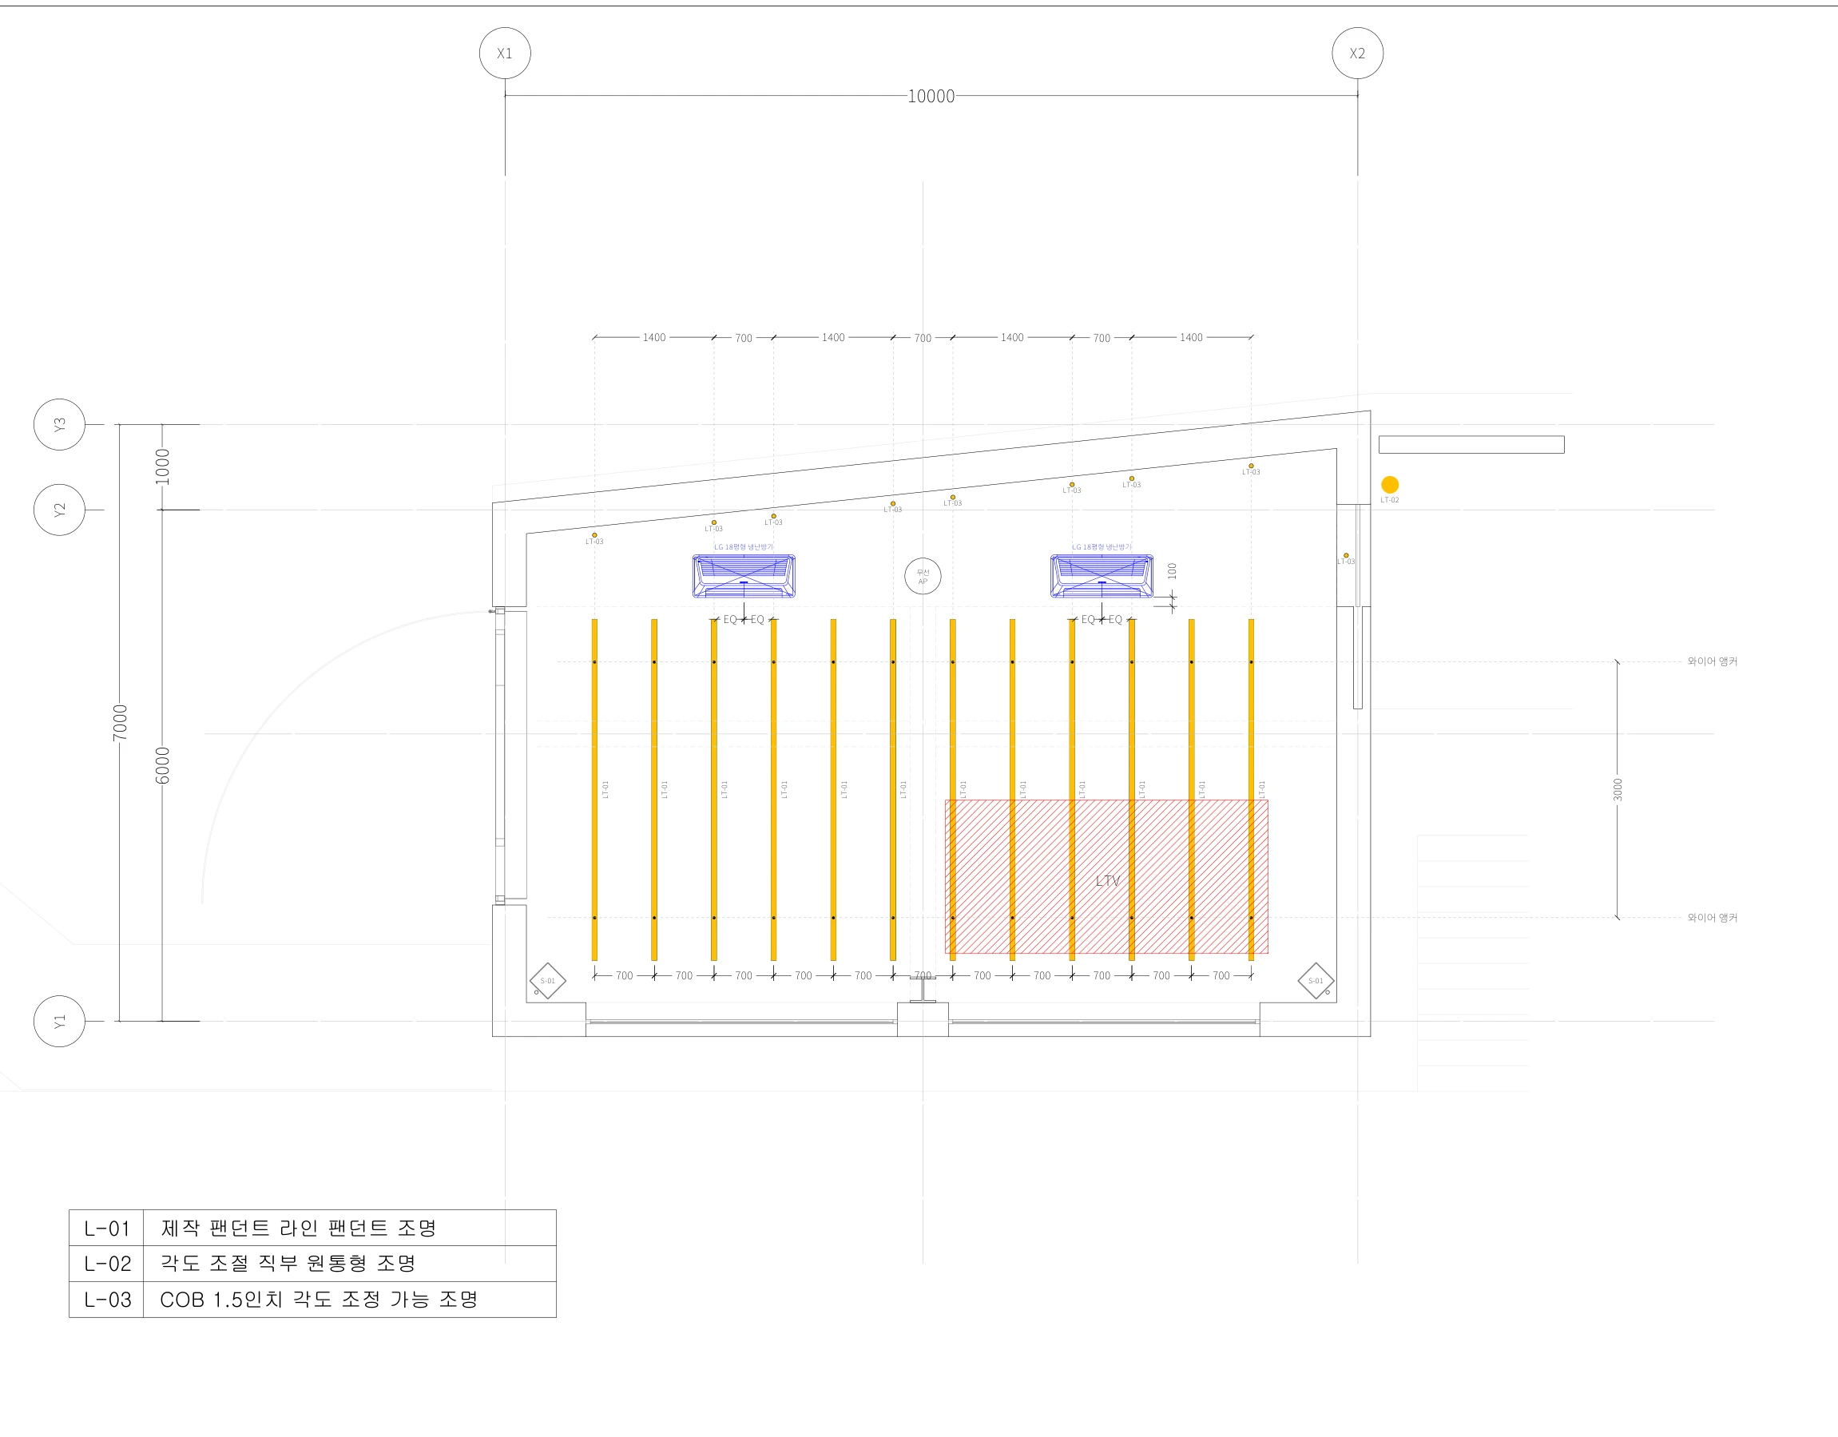Click the 3000 wire anchor spacing dimension
This screenshot has width=1838, height=1437.
pyautogui.click(x=1618, y=790)
